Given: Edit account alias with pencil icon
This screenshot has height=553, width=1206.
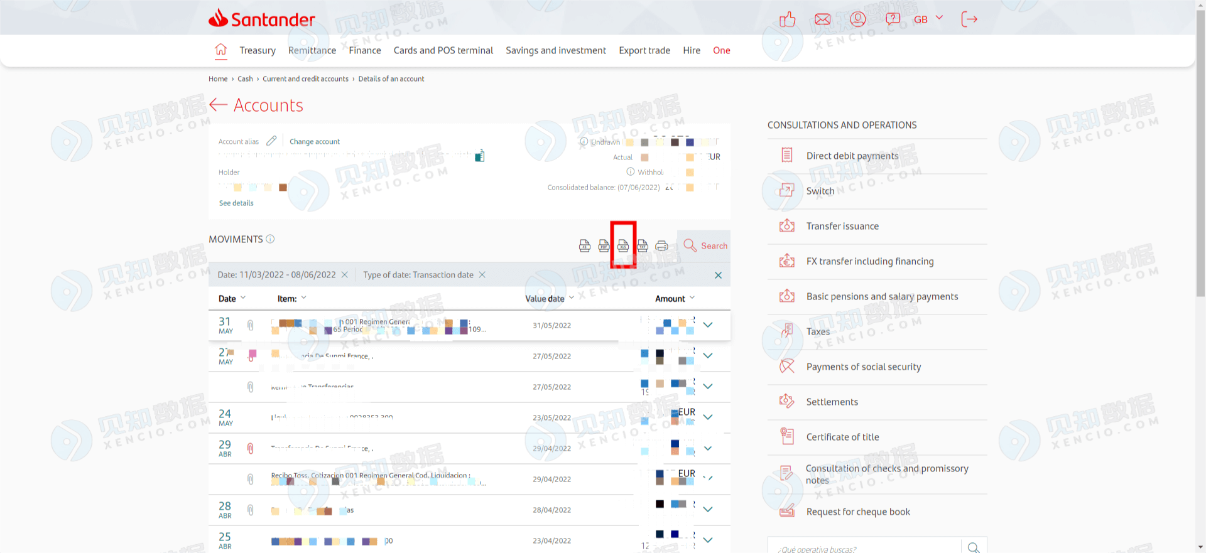Looking at the screenshot, I should point(271,141).
